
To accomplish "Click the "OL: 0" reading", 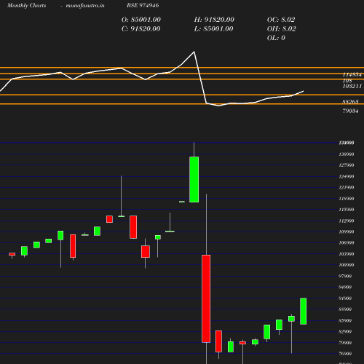I will (276, 38).
